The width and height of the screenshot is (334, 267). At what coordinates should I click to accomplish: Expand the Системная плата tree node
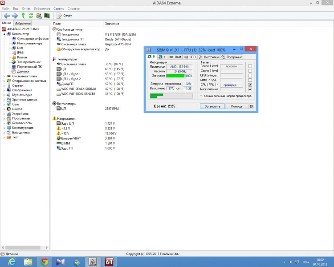click(x=4, y=76)
